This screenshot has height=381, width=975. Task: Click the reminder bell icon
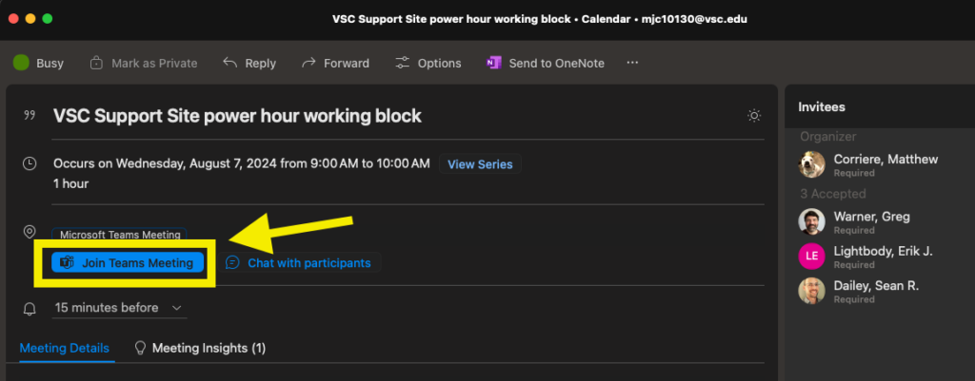click(x=30, y=309)
